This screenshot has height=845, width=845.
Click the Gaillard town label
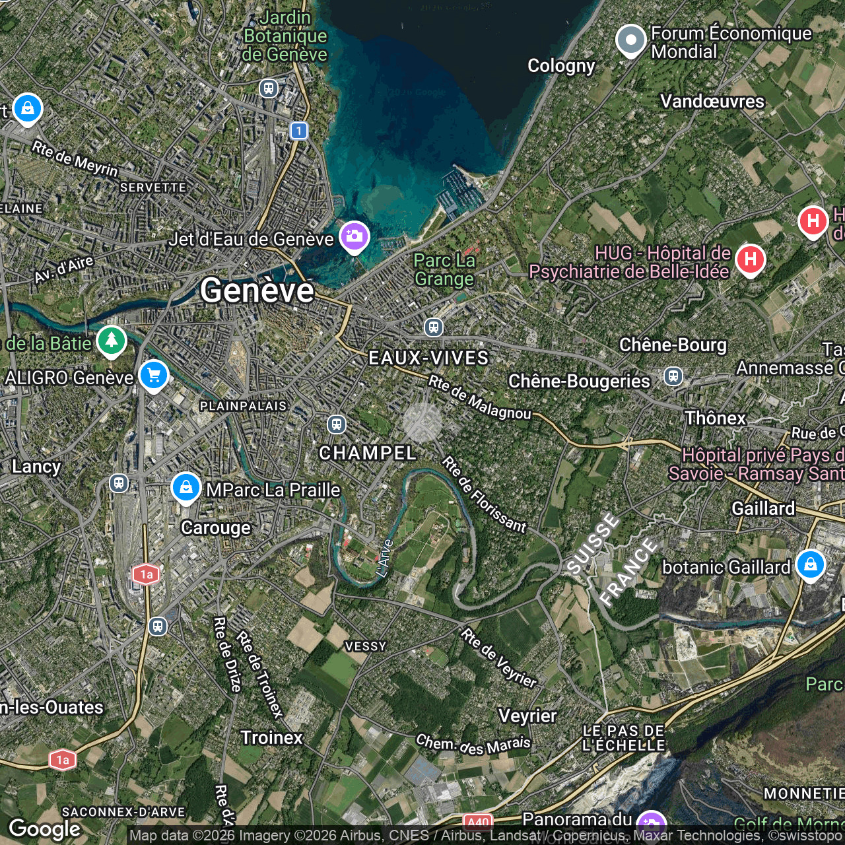(x=763, y=508)
